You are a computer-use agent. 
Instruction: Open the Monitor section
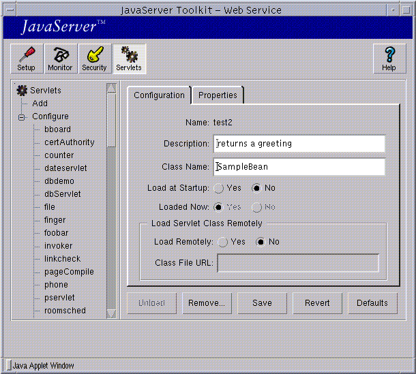click(61, 59)
